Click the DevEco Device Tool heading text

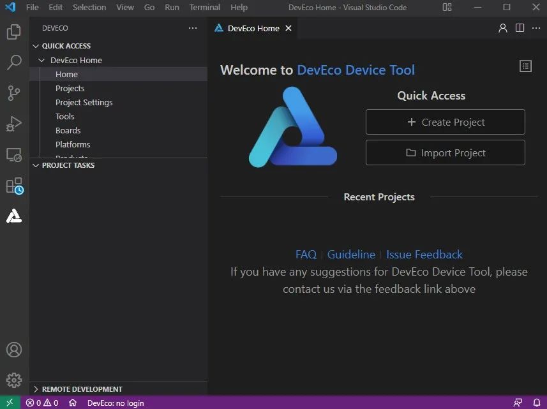[356, 70]
